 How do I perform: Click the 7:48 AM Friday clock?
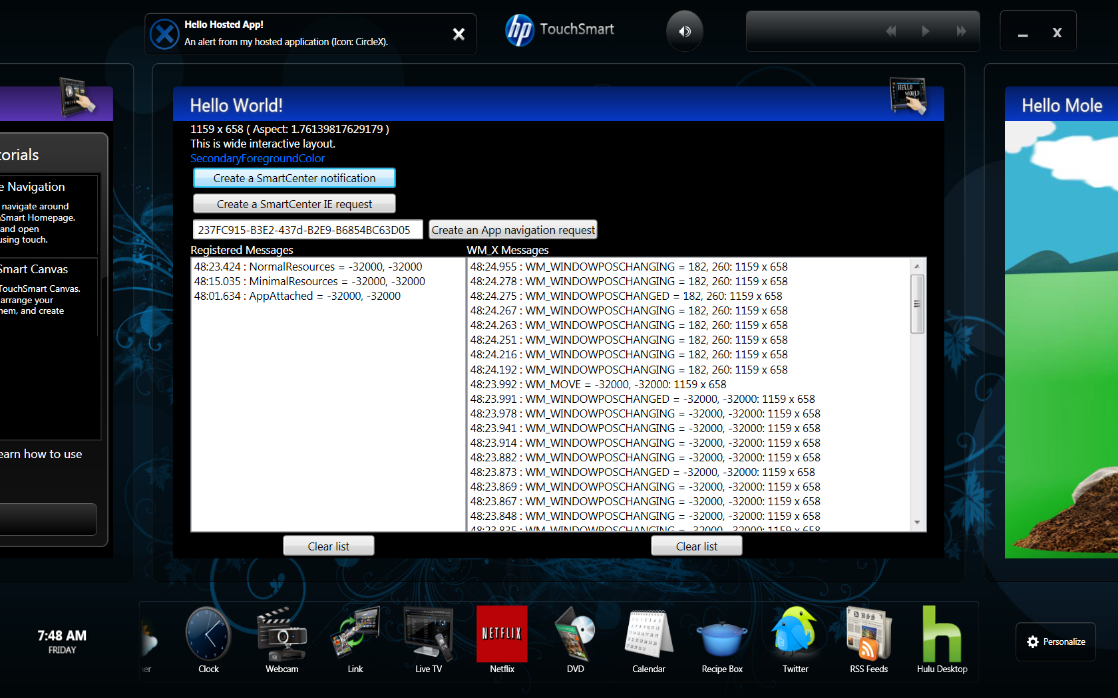click(62, 641)
